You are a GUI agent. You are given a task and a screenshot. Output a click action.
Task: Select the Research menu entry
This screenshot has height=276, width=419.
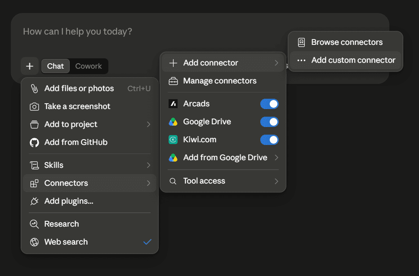coord(89,224)
